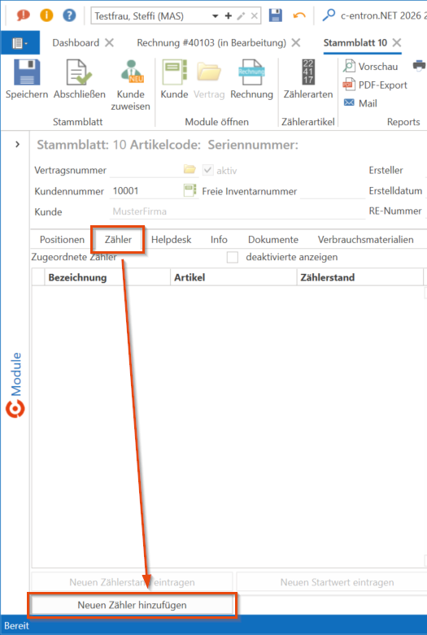Open the Module sidebar panel

(15, 385)
